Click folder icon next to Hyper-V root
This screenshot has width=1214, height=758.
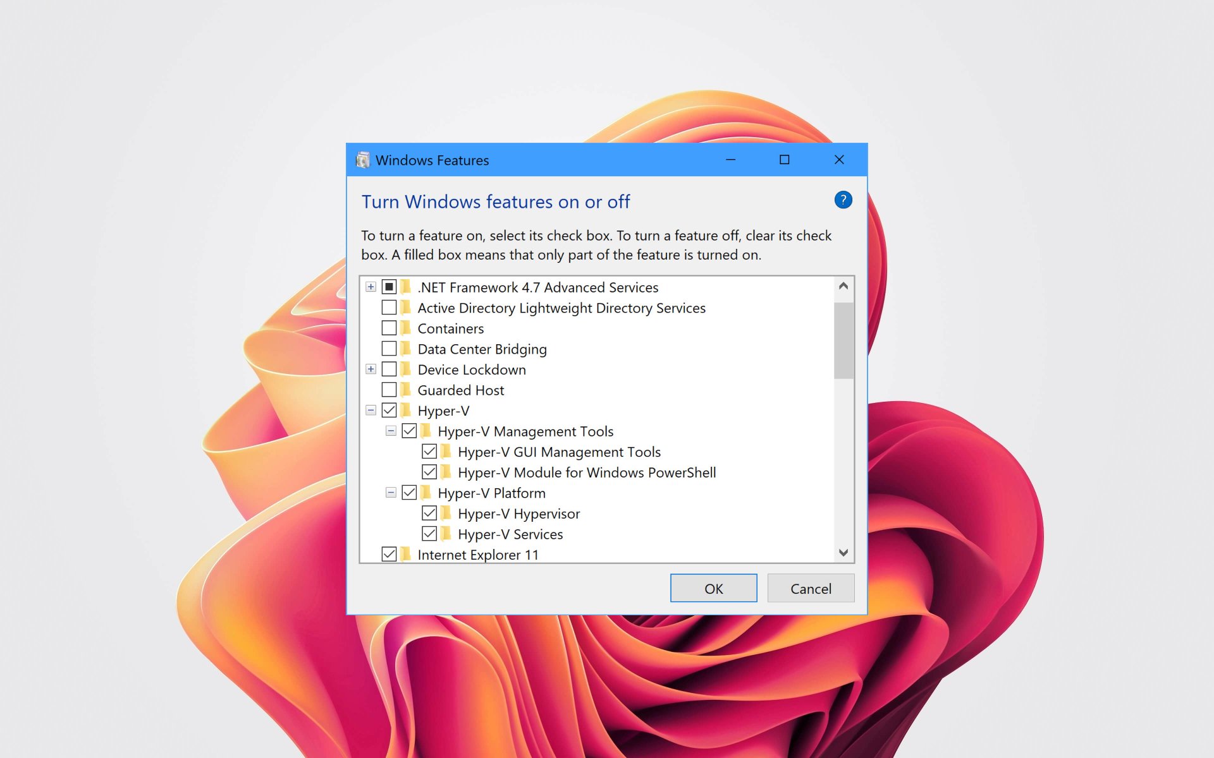pos(406,411)
